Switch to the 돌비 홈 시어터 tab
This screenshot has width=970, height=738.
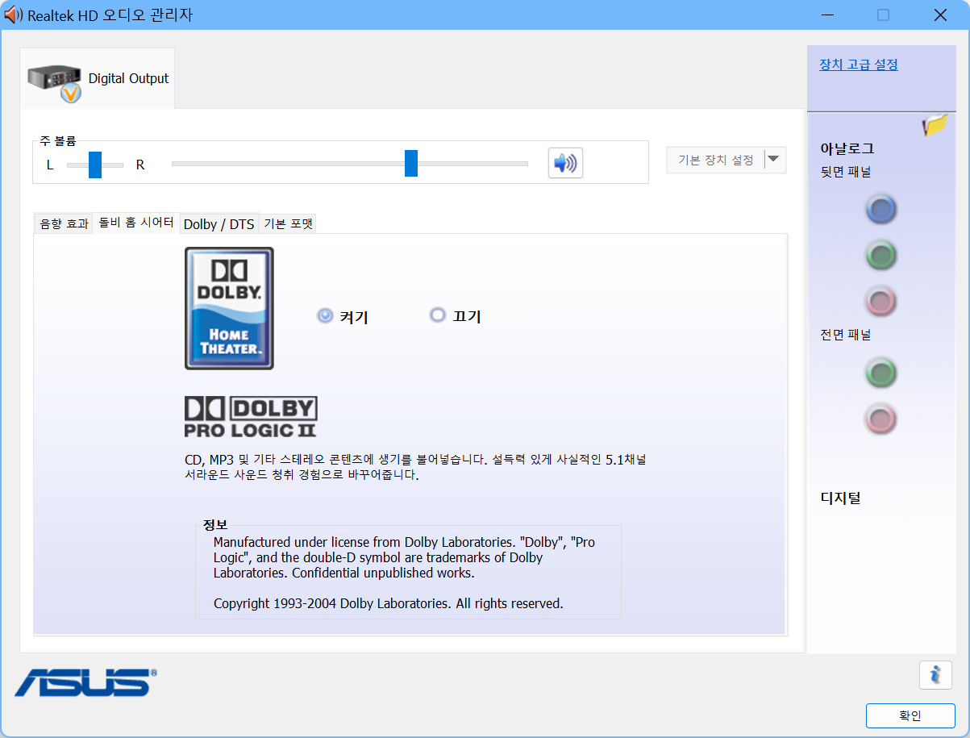(136, 223)
